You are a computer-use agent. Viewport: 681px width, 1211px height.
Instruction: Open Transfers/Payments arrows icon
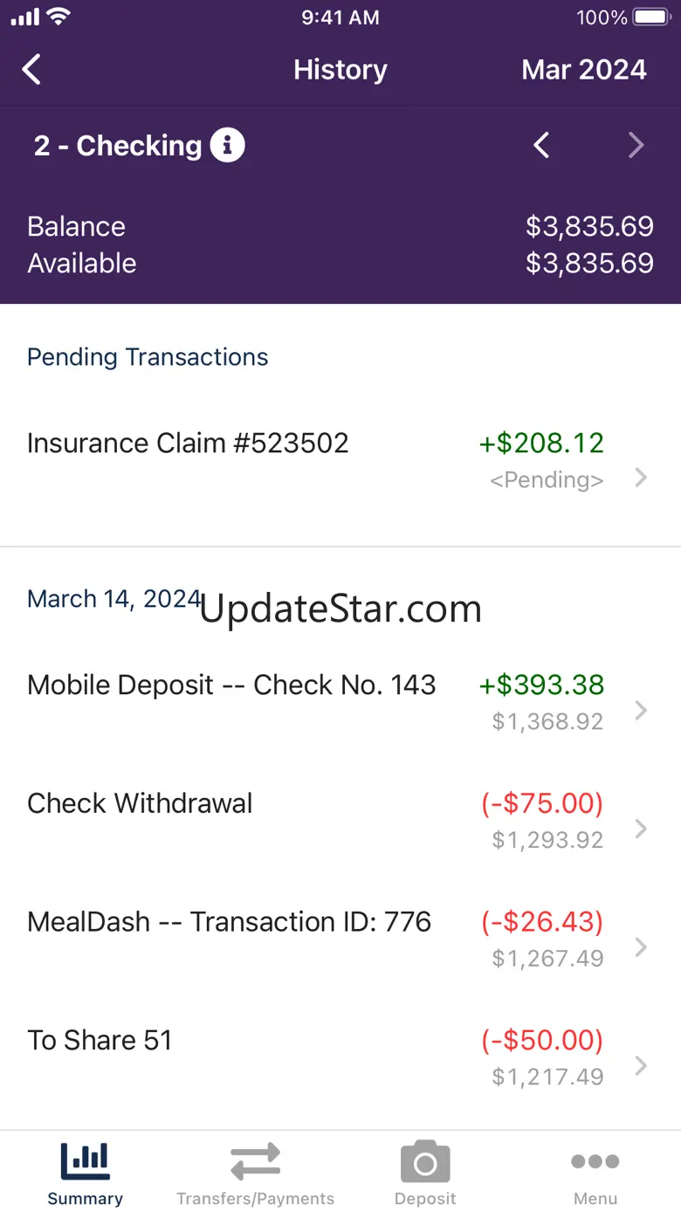(x=255, y=1161)
